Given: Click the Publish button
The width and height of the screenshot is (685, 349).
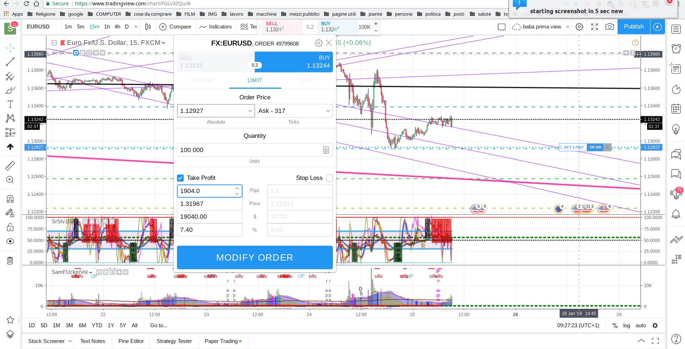Looking at the screenshot, I should point(634,27).
